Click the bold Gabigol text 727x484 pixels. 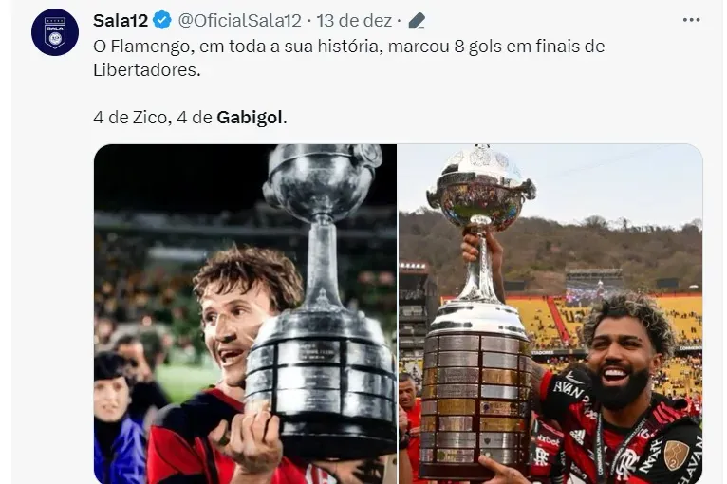click(250, 118)
